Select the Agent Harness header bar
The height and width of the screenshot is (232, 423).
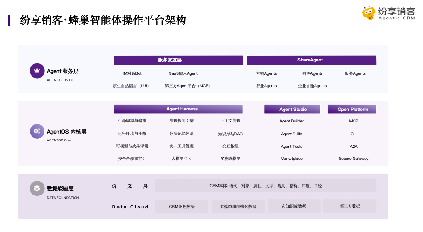tap(178, 109)
